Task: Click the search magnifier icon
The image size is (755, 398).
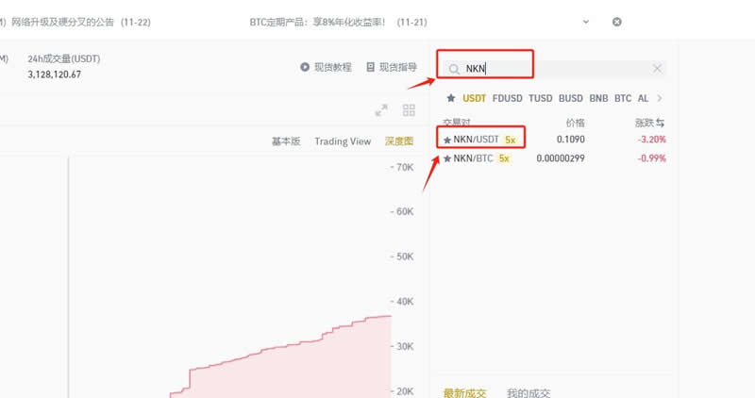Action: [454, 69]
